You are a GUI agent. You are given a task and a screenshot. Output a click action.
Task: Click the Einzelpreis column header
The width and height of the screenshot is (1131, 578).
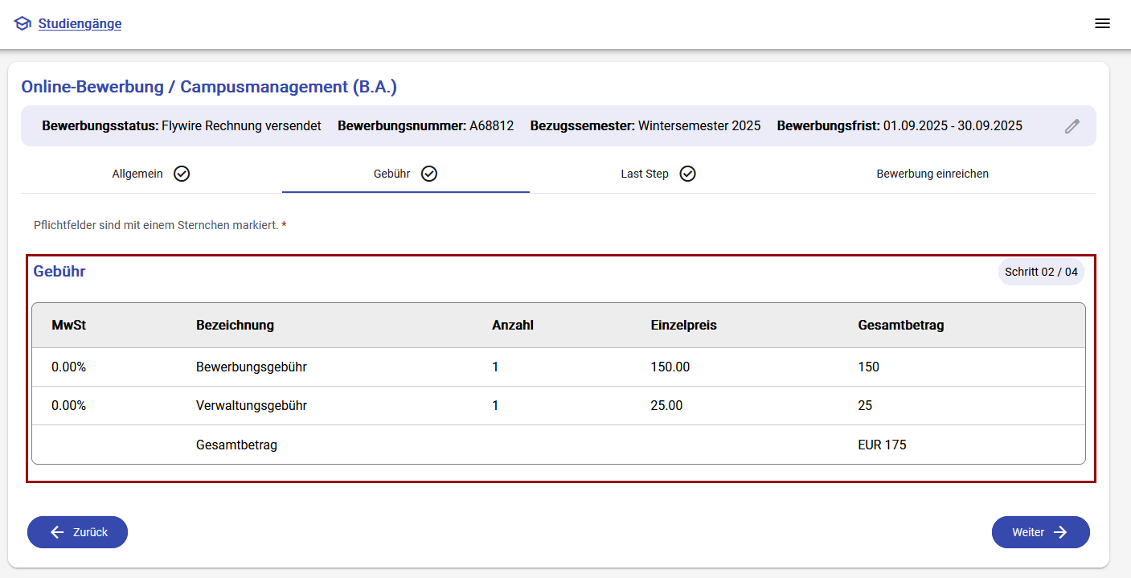point(683,326)
